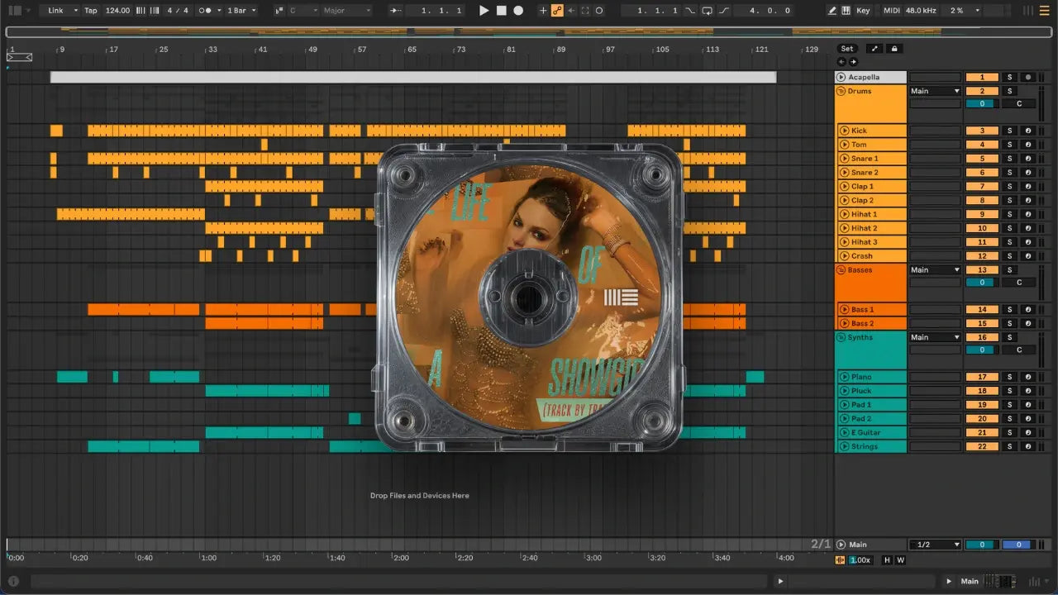Click the Follow playback arrow icon
1058x595 pixels.
[x=396, y=11]
